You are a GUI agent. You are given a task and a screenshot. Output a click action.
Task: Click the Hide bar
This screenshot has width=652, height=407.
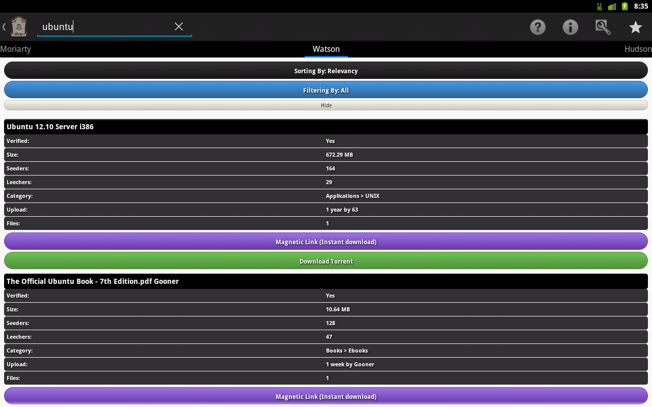coord(326,105)
